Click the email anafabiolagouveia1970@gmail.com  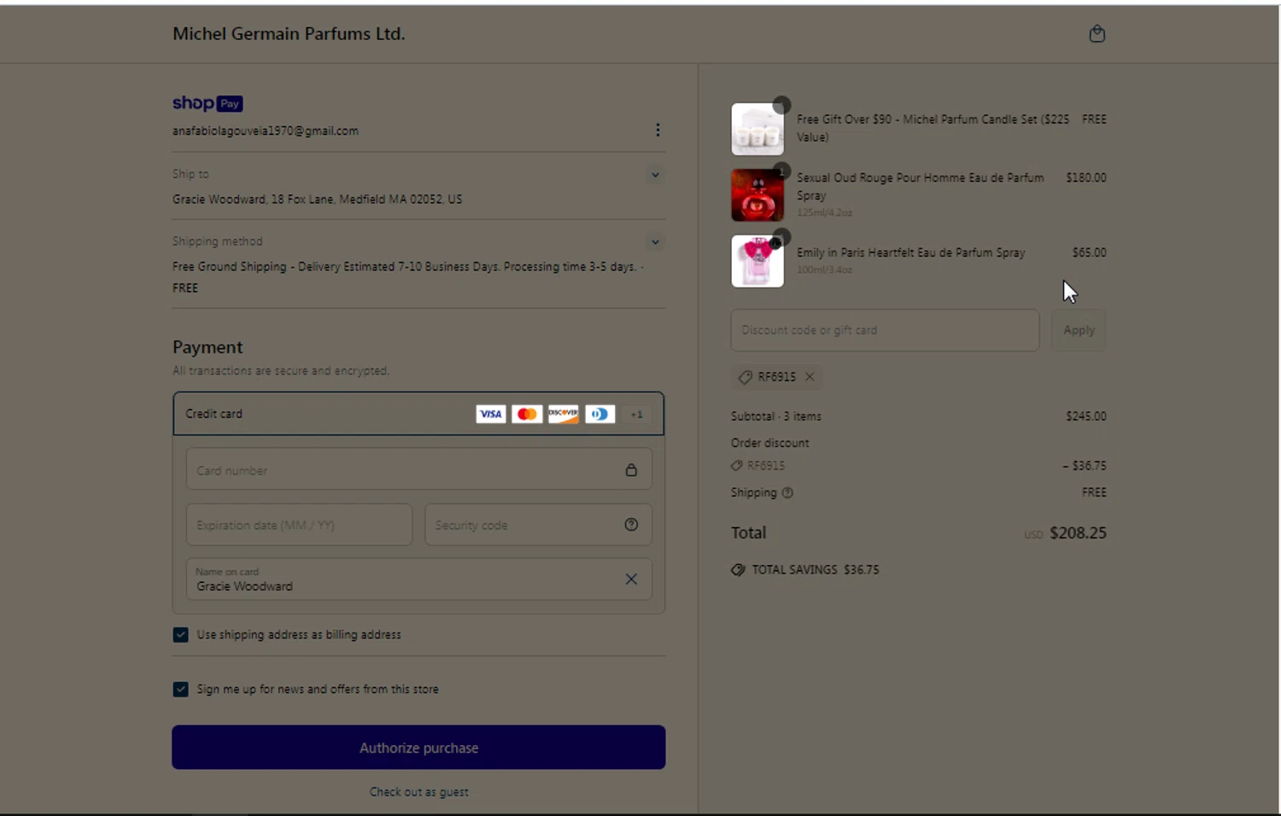coord(266,131)
